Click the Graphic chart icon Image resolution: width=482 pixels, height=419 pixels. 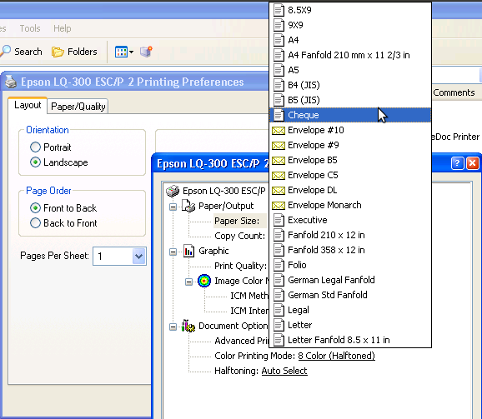click(x=188, y=251)
